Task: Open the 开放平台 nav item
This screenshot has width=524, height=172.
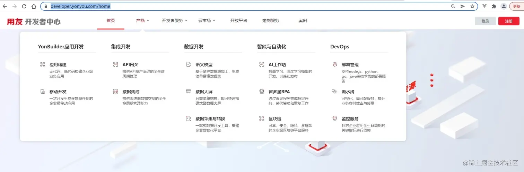Action: pyautogui.click(x=239, y=20)
